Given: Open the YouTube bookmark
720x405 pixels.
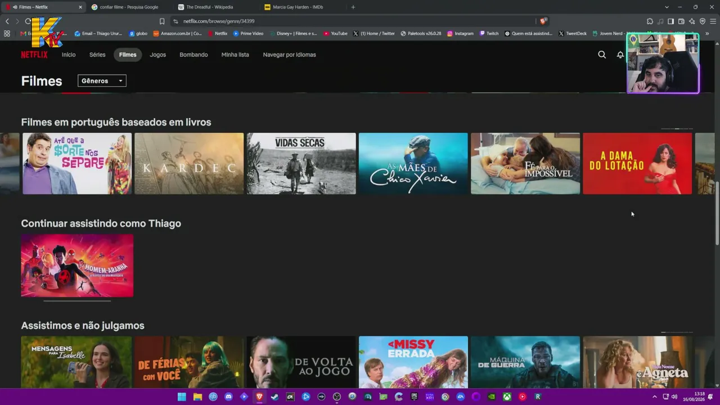Looking at the screenshot, I should click(336, 34).
